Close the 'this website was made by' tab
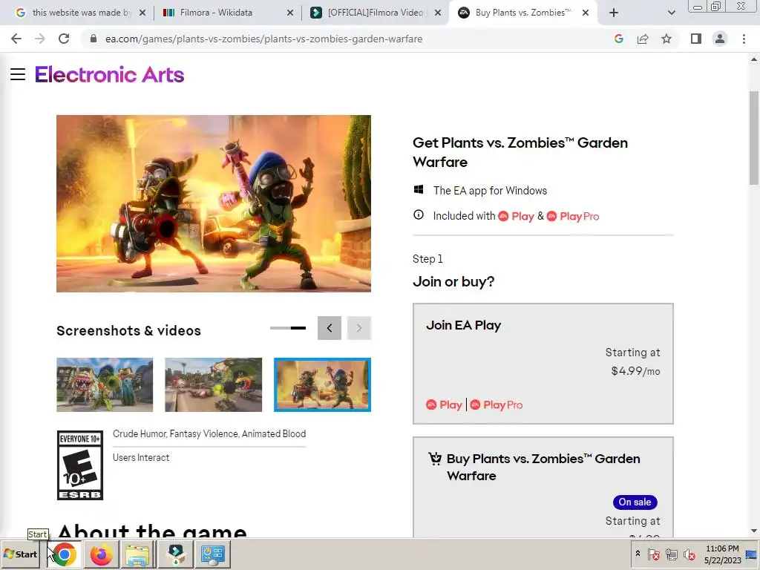 [x=142, y=13]
